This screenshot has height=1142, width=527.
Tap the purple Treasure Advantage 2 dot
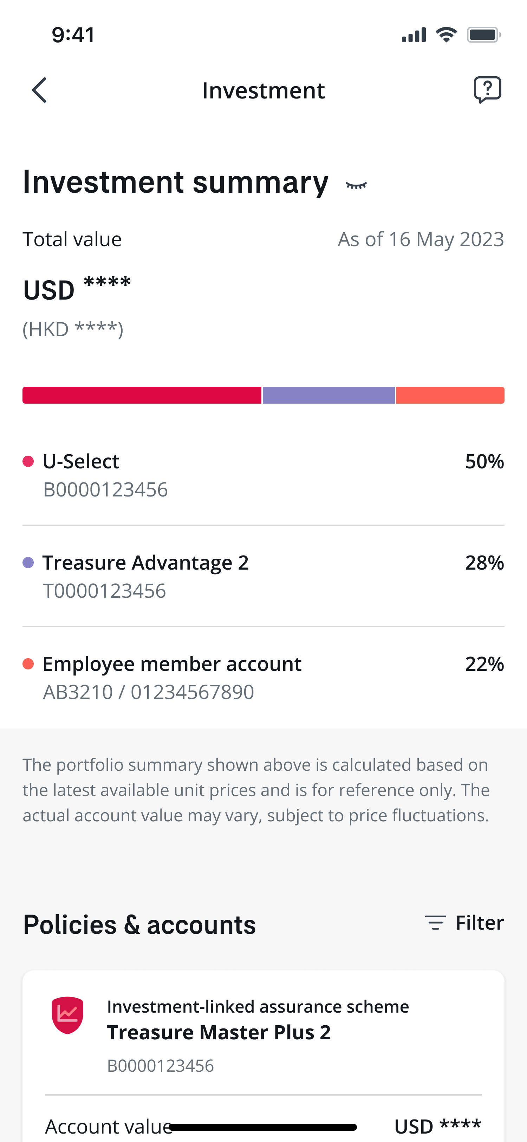tap(28, 563)
